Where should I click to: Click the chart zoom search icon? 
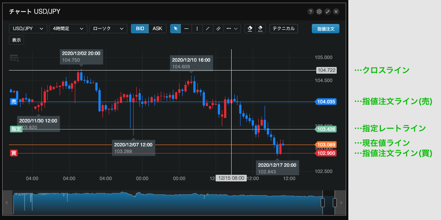pyautogui.click(x=14, y=58)
